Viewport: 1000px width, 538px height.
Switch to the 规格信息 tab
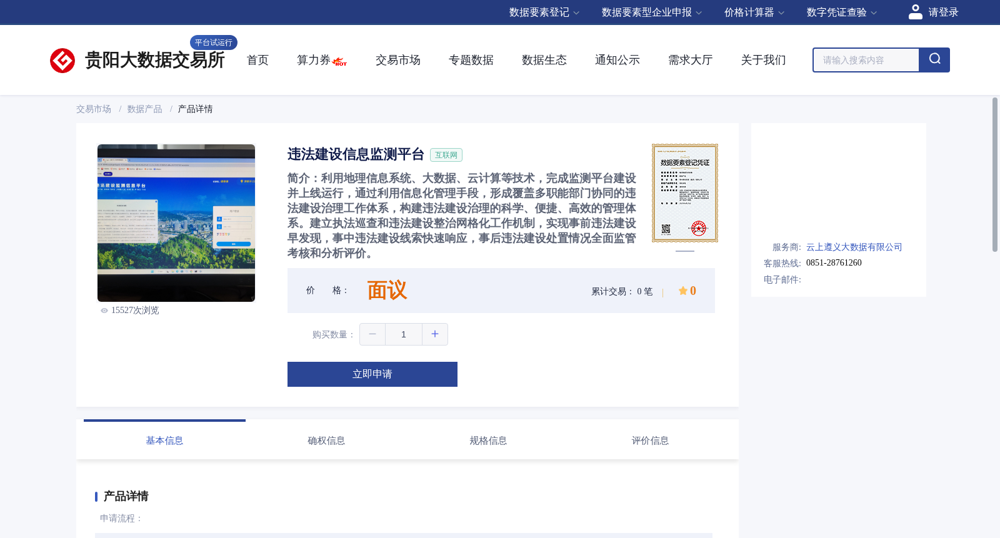pyautogui.click(x=488, y=441)
